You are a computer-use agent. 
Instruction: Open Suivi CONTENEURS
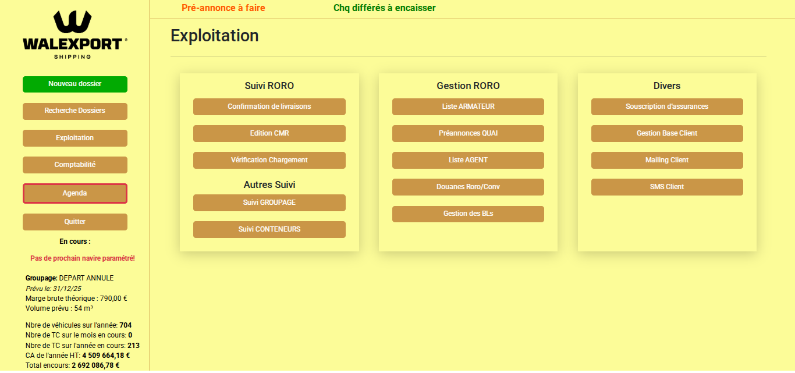click(x=269, y=229)
